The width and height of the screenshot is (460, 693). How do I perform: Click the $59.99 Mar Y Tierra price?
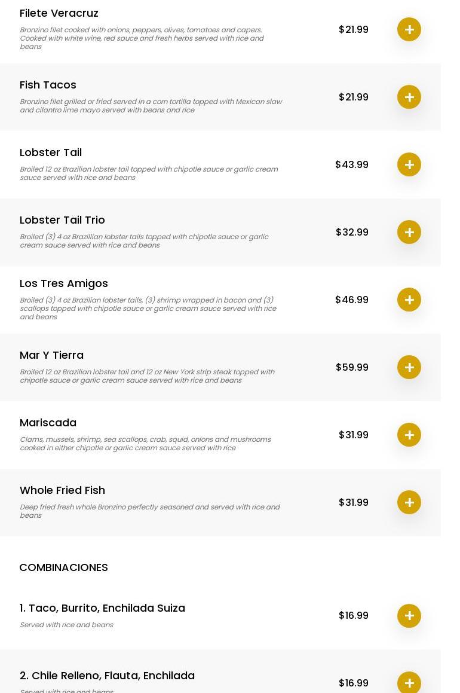pos(352,367)
